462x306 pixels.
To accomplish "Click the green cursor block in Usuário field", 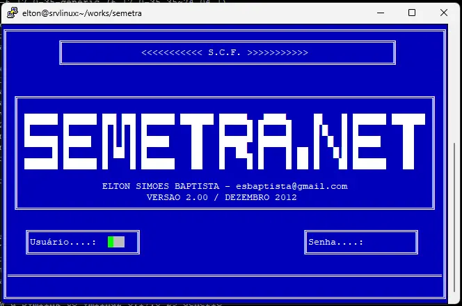I will click(x=111, y=242).
